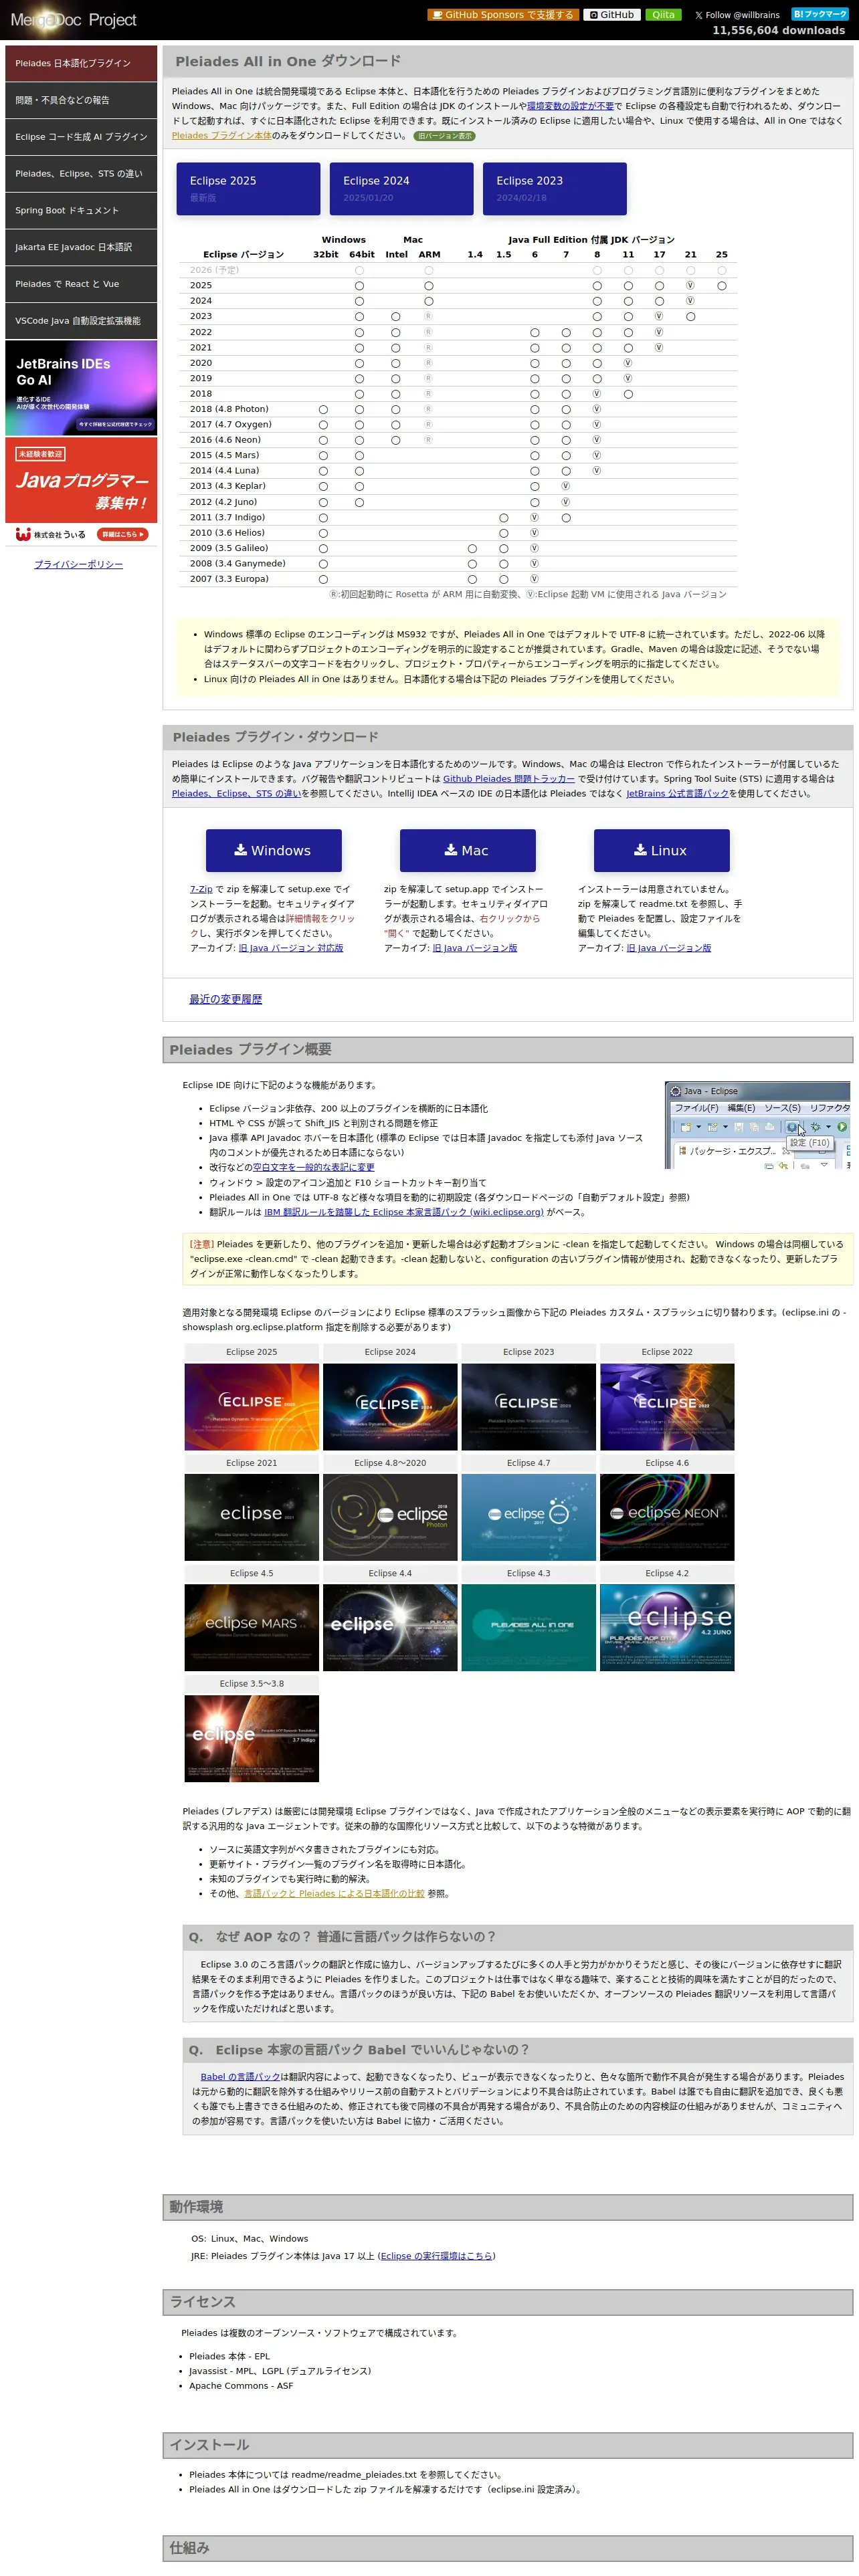Click the Java - Eclipse settings screenshot
859x2576 pixels.
[757, 1125]
